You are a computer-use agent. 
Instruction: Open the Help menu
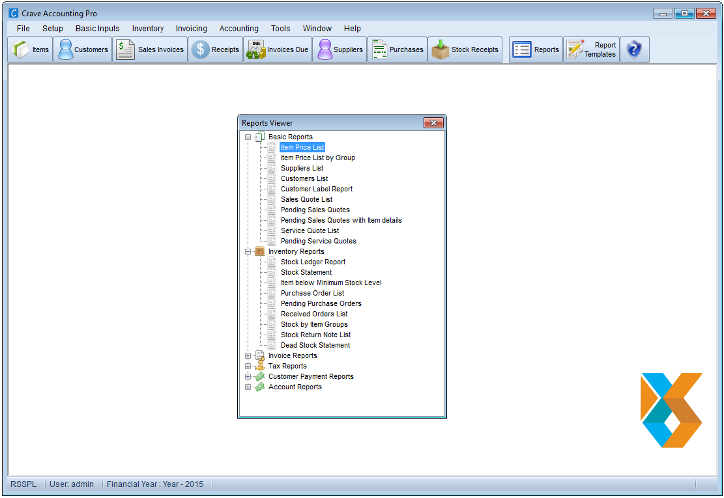(x=353, y=29)
